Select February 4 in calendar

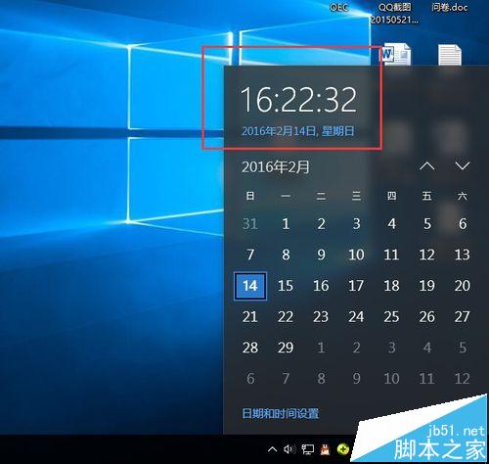pyautogui.click(x=392, y=224)
